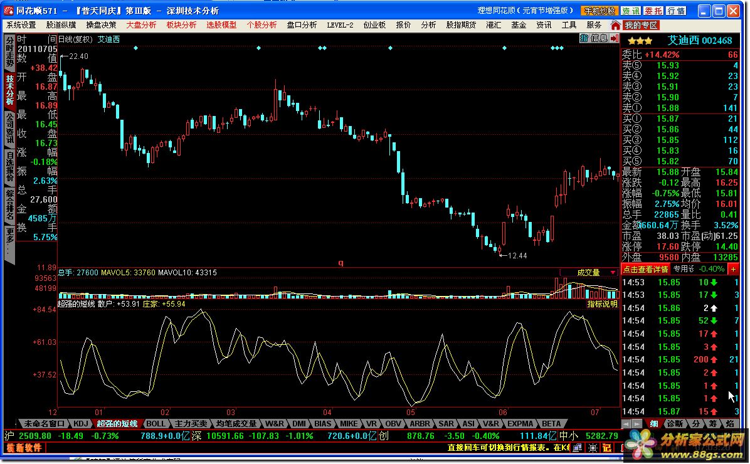The width and height of the screenshot is (750, 464).
Task: Select the BOLL indicator tab
Action: [x=156, y=424]
